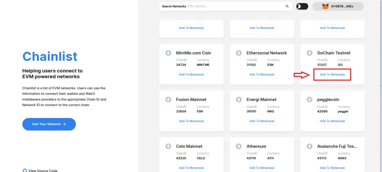Click the Add Your Network button
Image resolution: width=382 pixels, height=172 pixels.
[x=49, y=124]
